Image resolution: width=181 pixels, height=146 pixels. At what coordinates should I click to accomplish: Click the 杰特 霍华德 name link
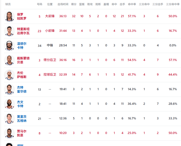[x=22, y=89]
